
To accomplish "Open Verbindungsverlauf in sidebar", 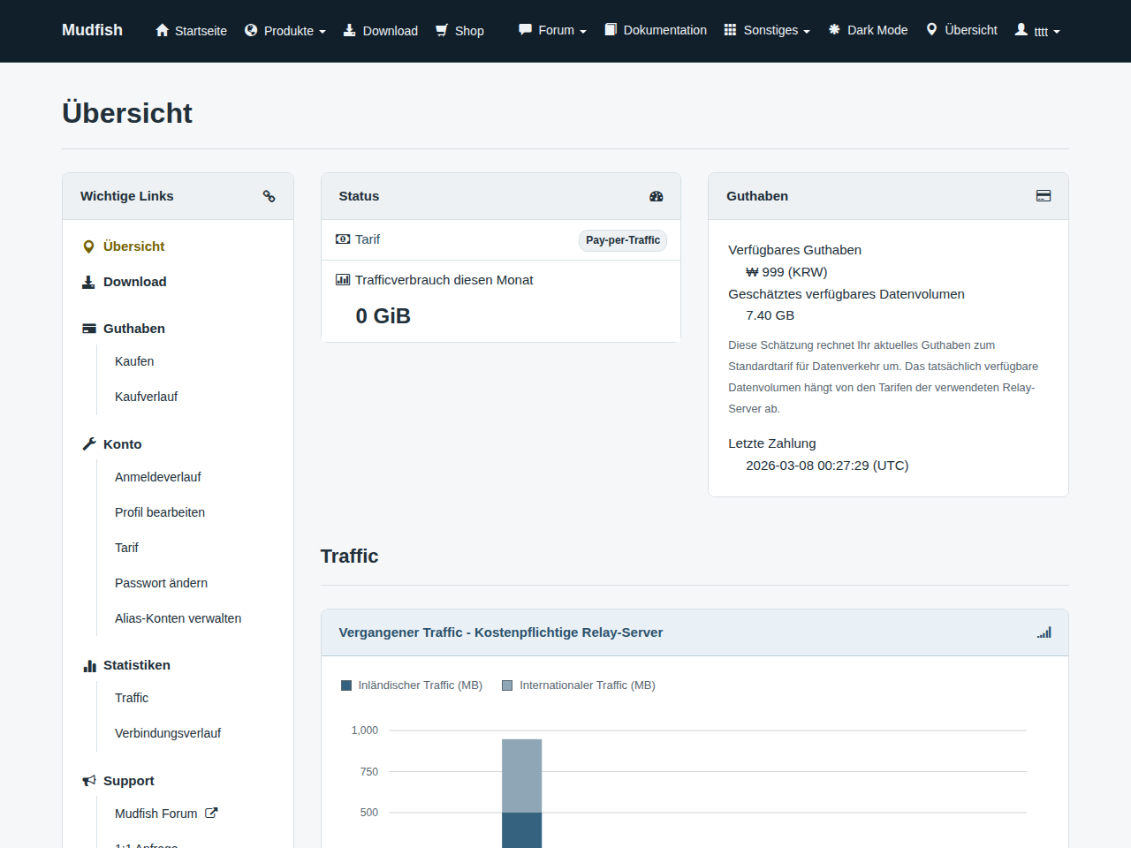I will tap(168, 733).
